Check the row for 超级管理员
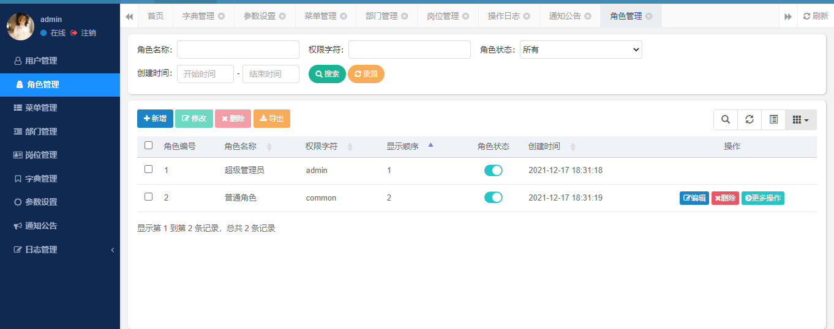Viewport: 834px width, 329px height. tap(148, 169)
